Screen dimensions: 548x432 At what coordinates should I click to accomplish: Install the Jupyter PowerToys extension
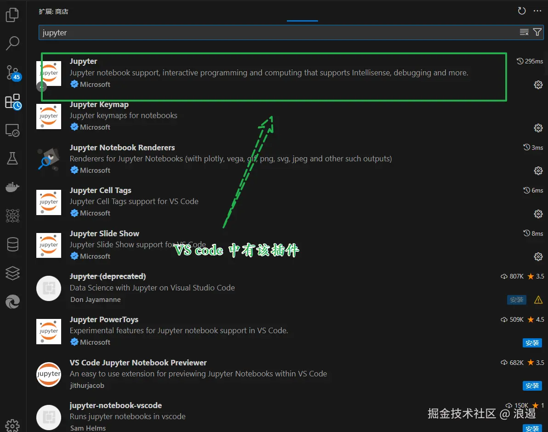532,343
